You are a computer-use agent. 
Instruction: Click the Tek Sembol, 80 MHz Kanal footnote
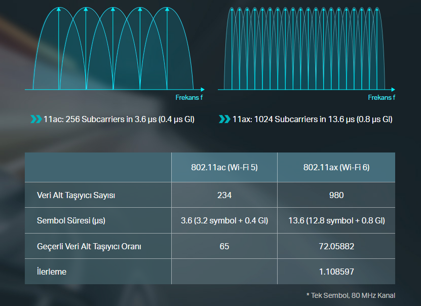[x=351, y=295]
